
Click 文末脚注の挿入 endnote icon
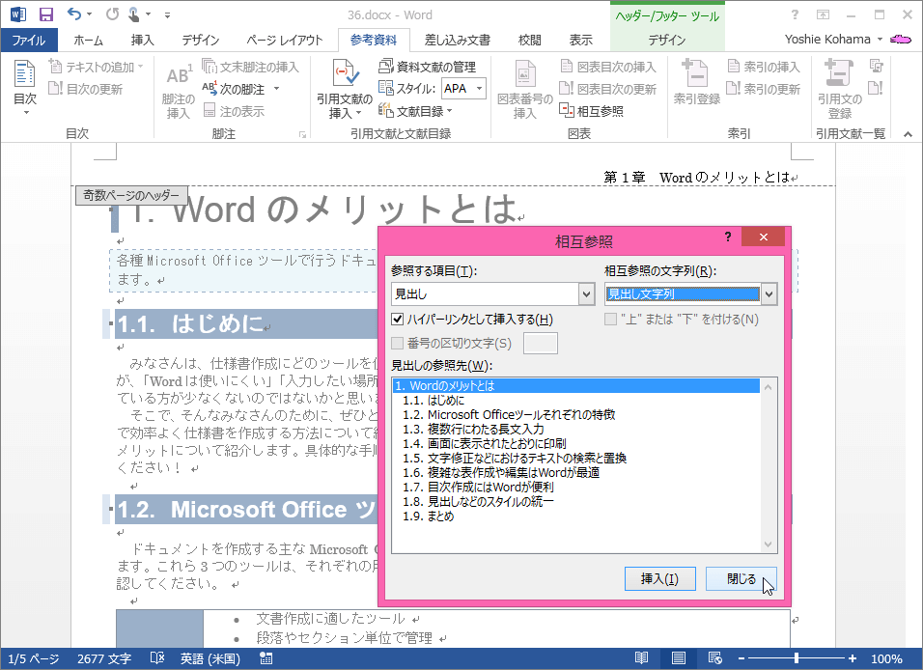point(251,68)
